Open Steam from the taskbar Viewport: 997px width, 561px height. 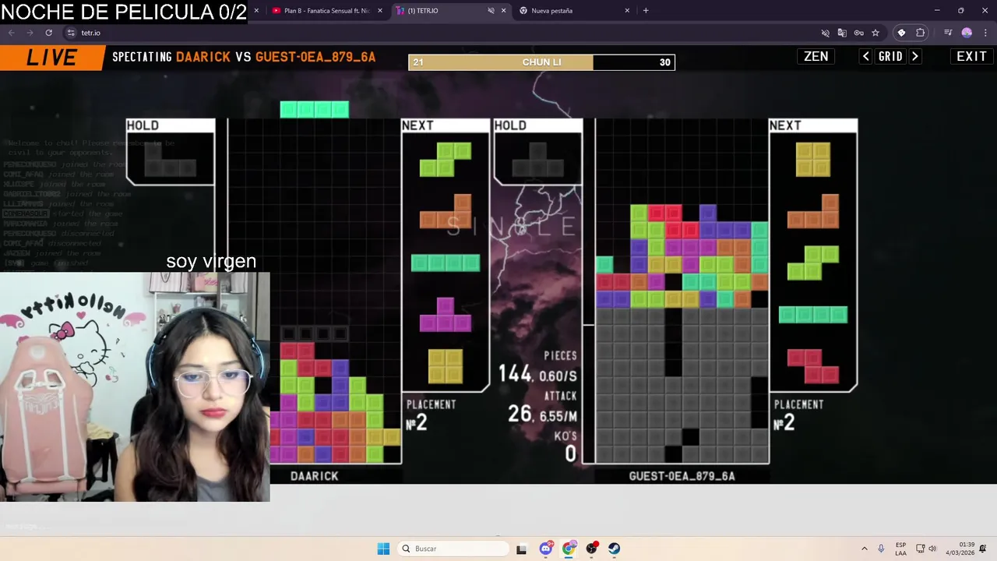click(615, 549)
